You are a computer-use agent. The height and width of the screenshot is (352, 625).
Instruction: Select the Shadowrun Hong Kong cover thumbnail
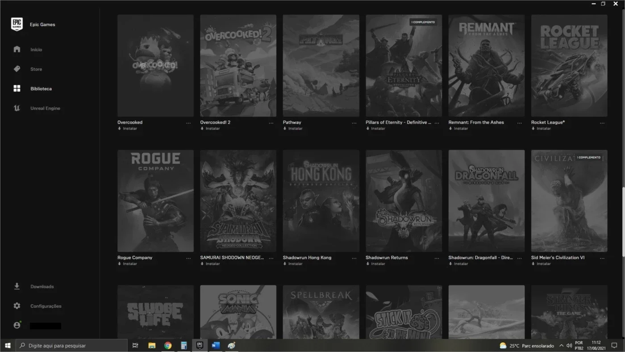tap(321, 201)
